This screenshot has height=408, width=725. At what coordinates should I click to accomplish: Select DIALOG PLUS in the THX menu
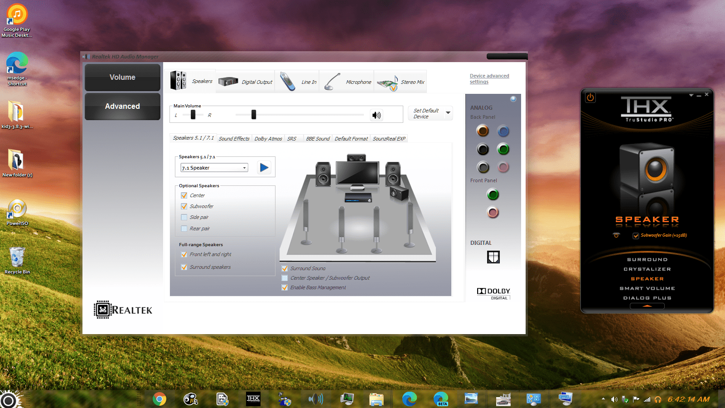click(647, 298)
